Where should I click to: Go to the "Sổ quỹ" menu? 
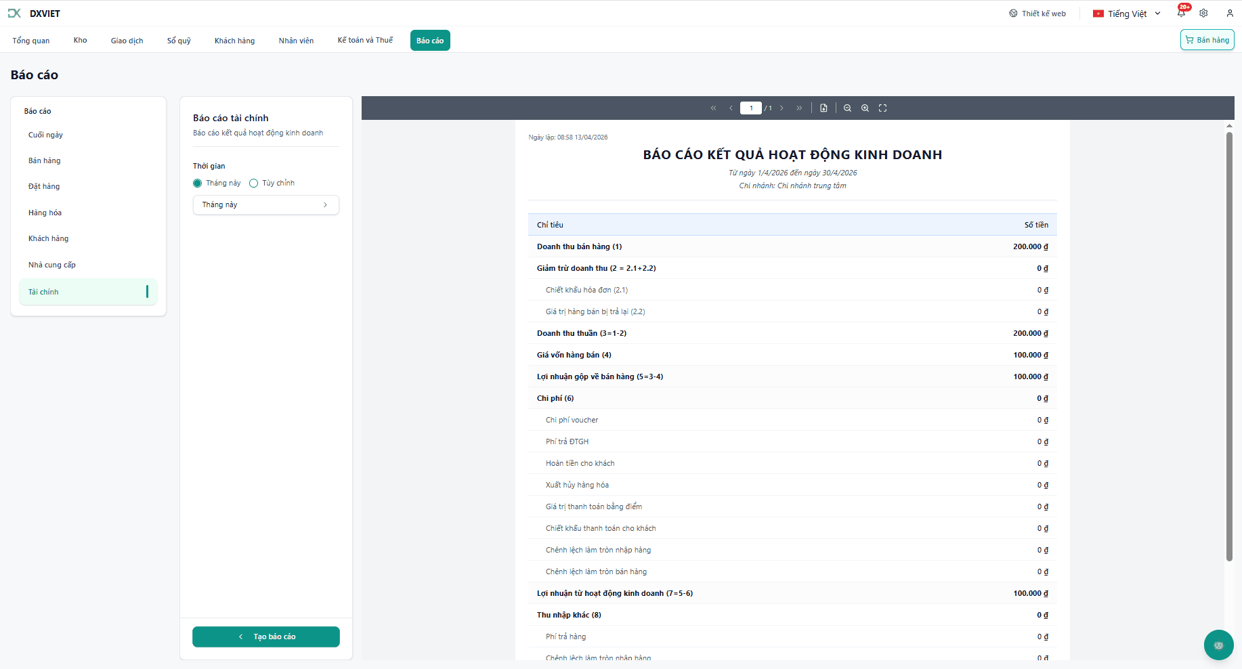point(179,41)
